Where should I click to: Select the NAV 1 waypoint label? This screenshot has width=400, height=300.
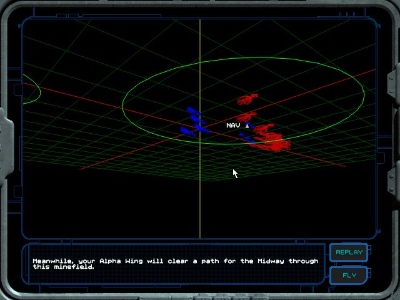pyautogui.click(x=237, y=126)
